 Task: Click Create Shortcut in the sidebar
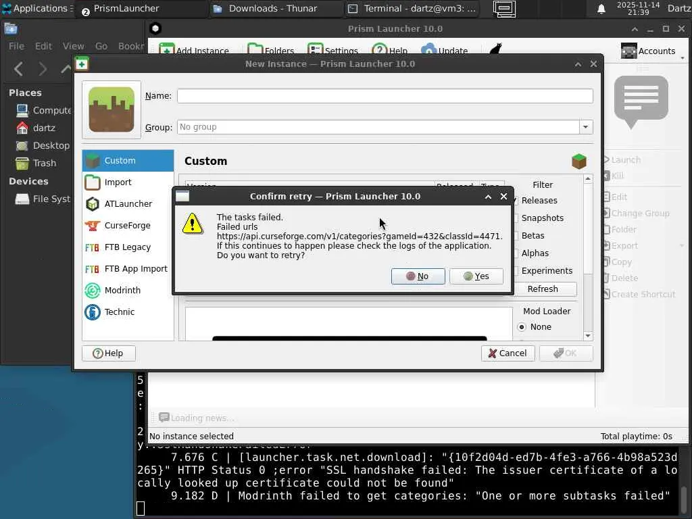pos(639,295)
